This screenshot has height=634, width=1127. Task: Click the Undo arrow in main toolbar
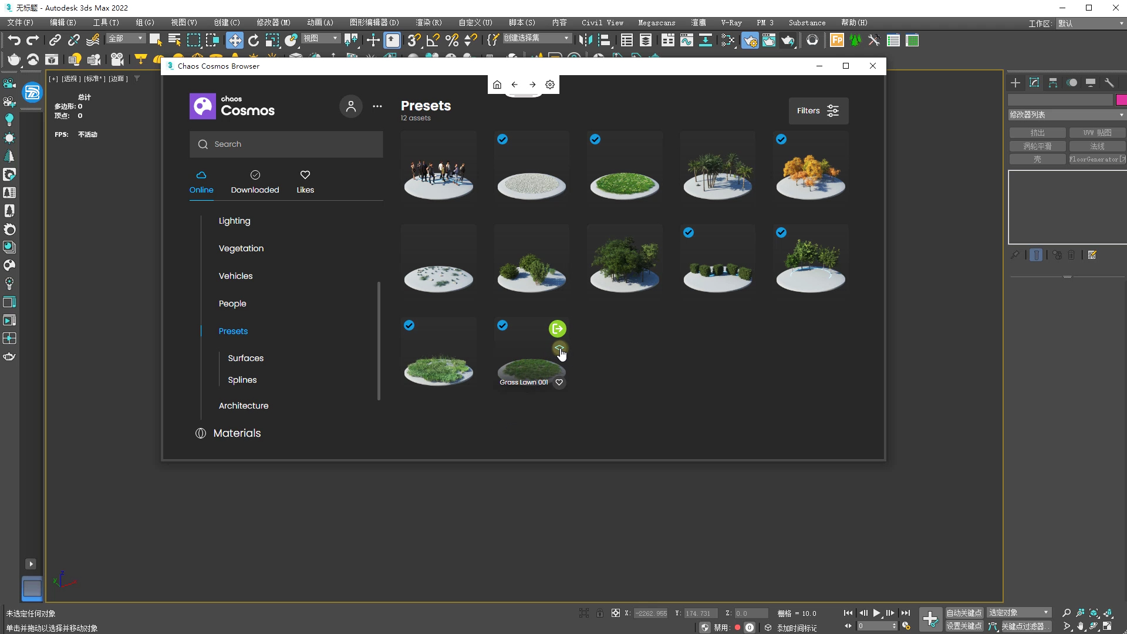click(x=14, y=41)
